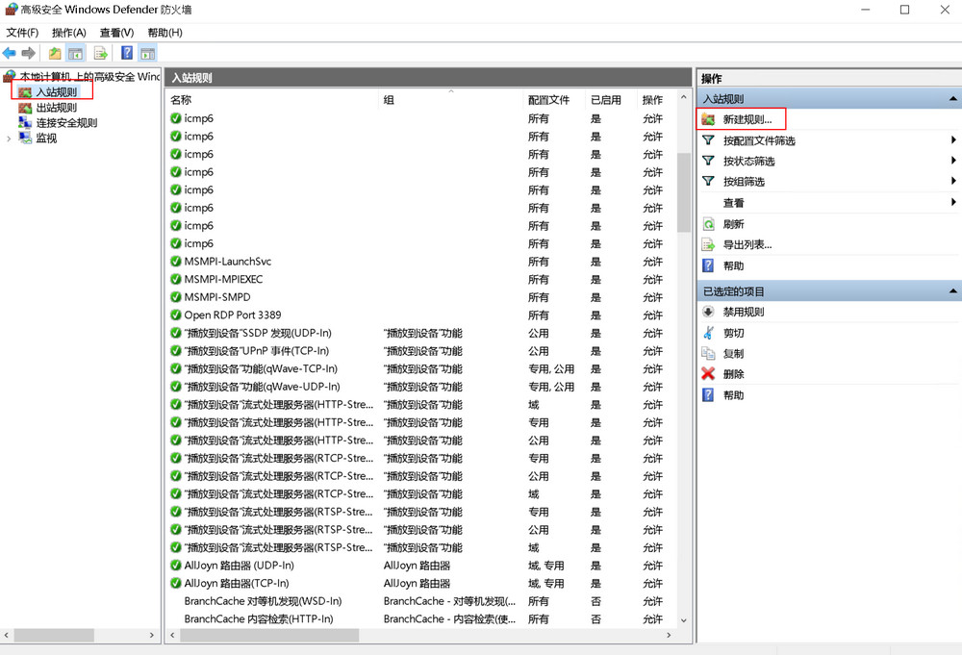Screen dimensions: 962x655
Task: Select the qWave-UDP-In rule
Action: [x=262, y=387]
